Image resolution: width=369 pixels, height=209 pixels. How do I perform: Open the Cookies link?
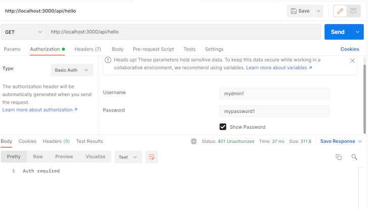pyautogui.click(x=350, y=49)
